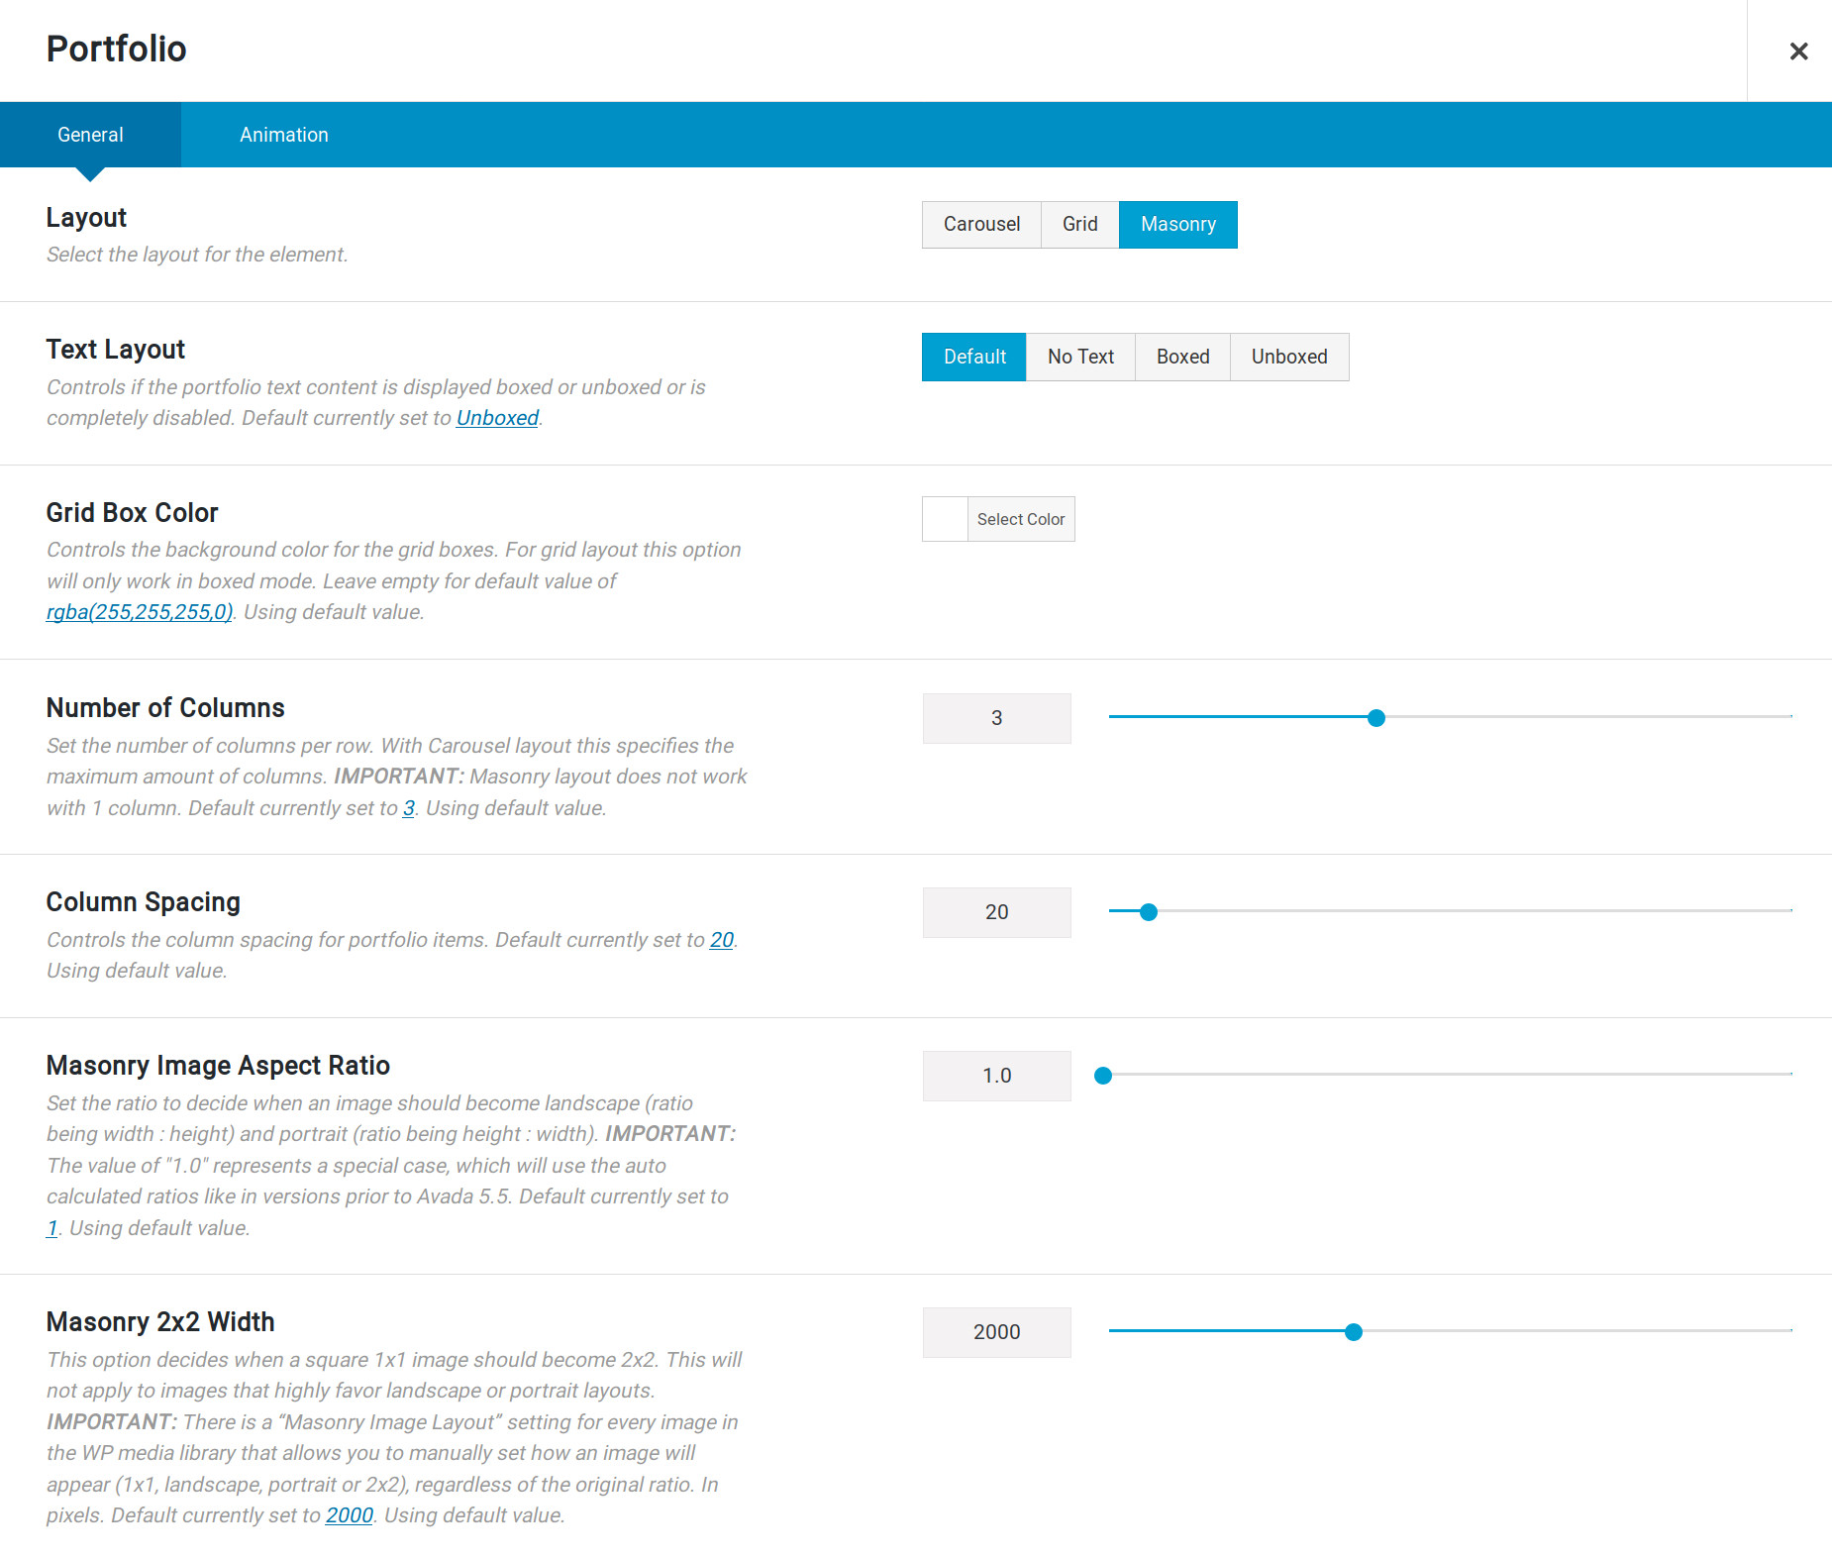
Task: Switch to the General tab
Action: coord(90,135)
